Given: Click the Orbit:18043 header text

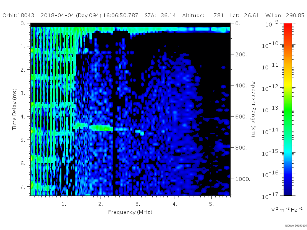Looking at the screenshot, I should [18, 15].
